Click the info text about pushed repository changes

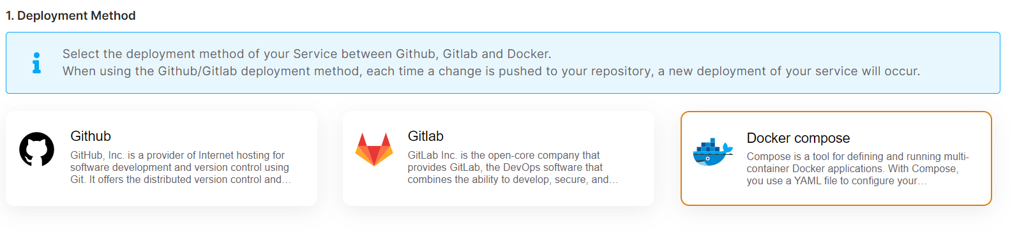click(492, 71)
